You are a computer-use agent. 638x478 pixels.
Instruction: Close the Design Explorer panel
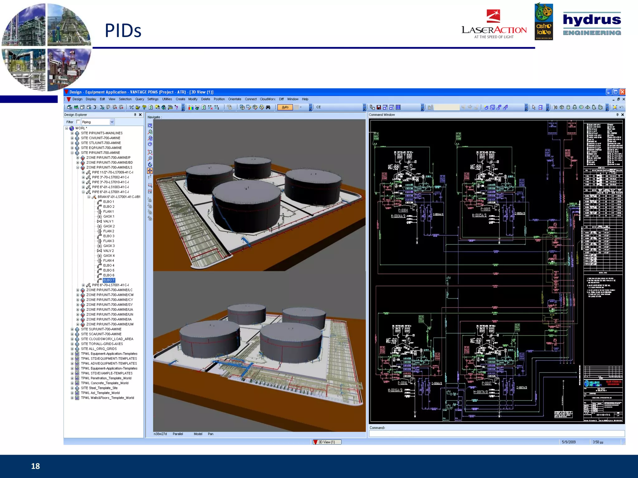click(x=140, y=115)
